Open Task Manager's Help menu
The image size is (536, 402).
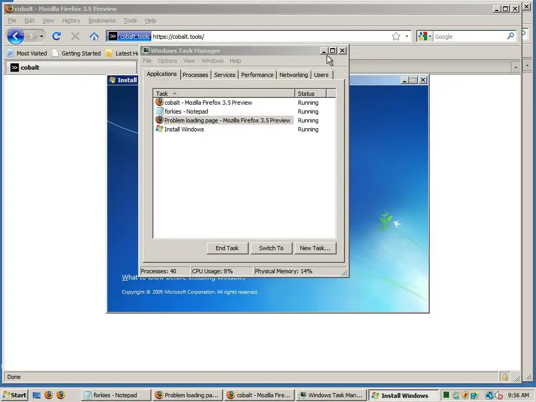coord(235,61)
